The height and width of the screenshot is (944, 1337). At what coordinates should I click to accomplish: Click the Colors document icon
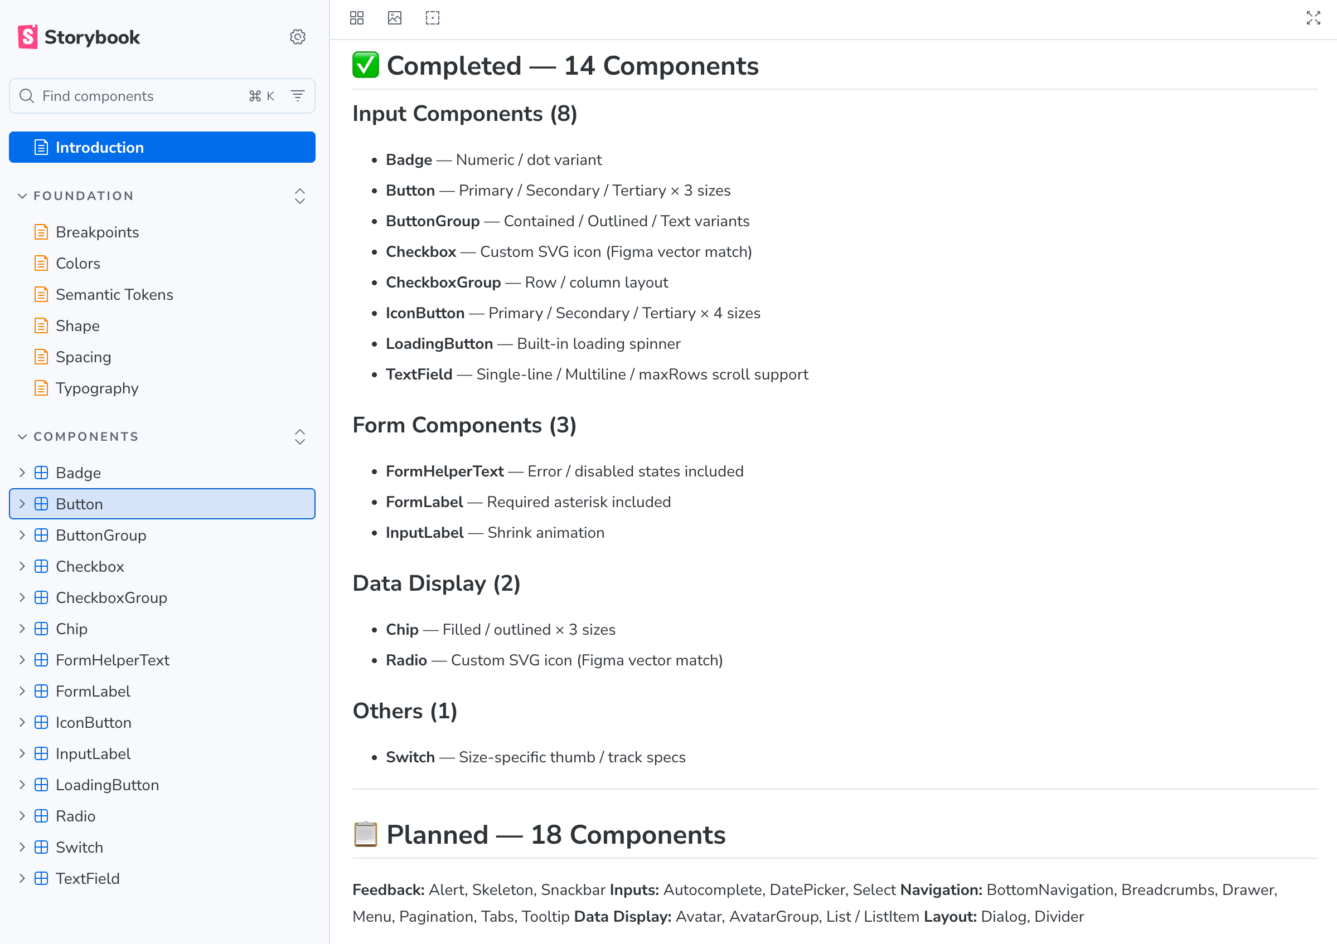tap(41, 264)
